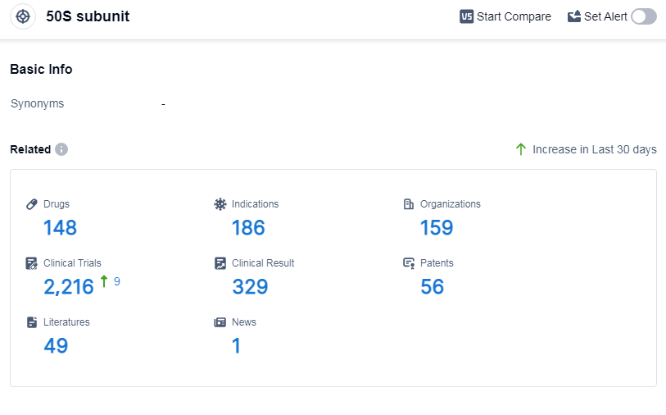Click the News newspaper icon

(x=220, y=322)
